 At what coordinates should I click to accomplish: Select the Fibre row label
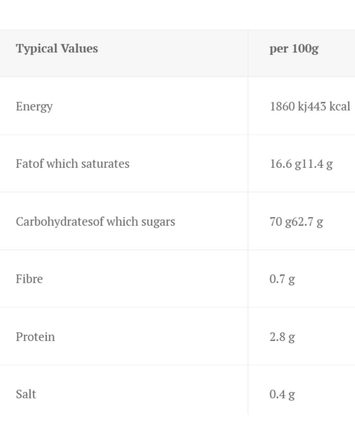coord(29,279)
